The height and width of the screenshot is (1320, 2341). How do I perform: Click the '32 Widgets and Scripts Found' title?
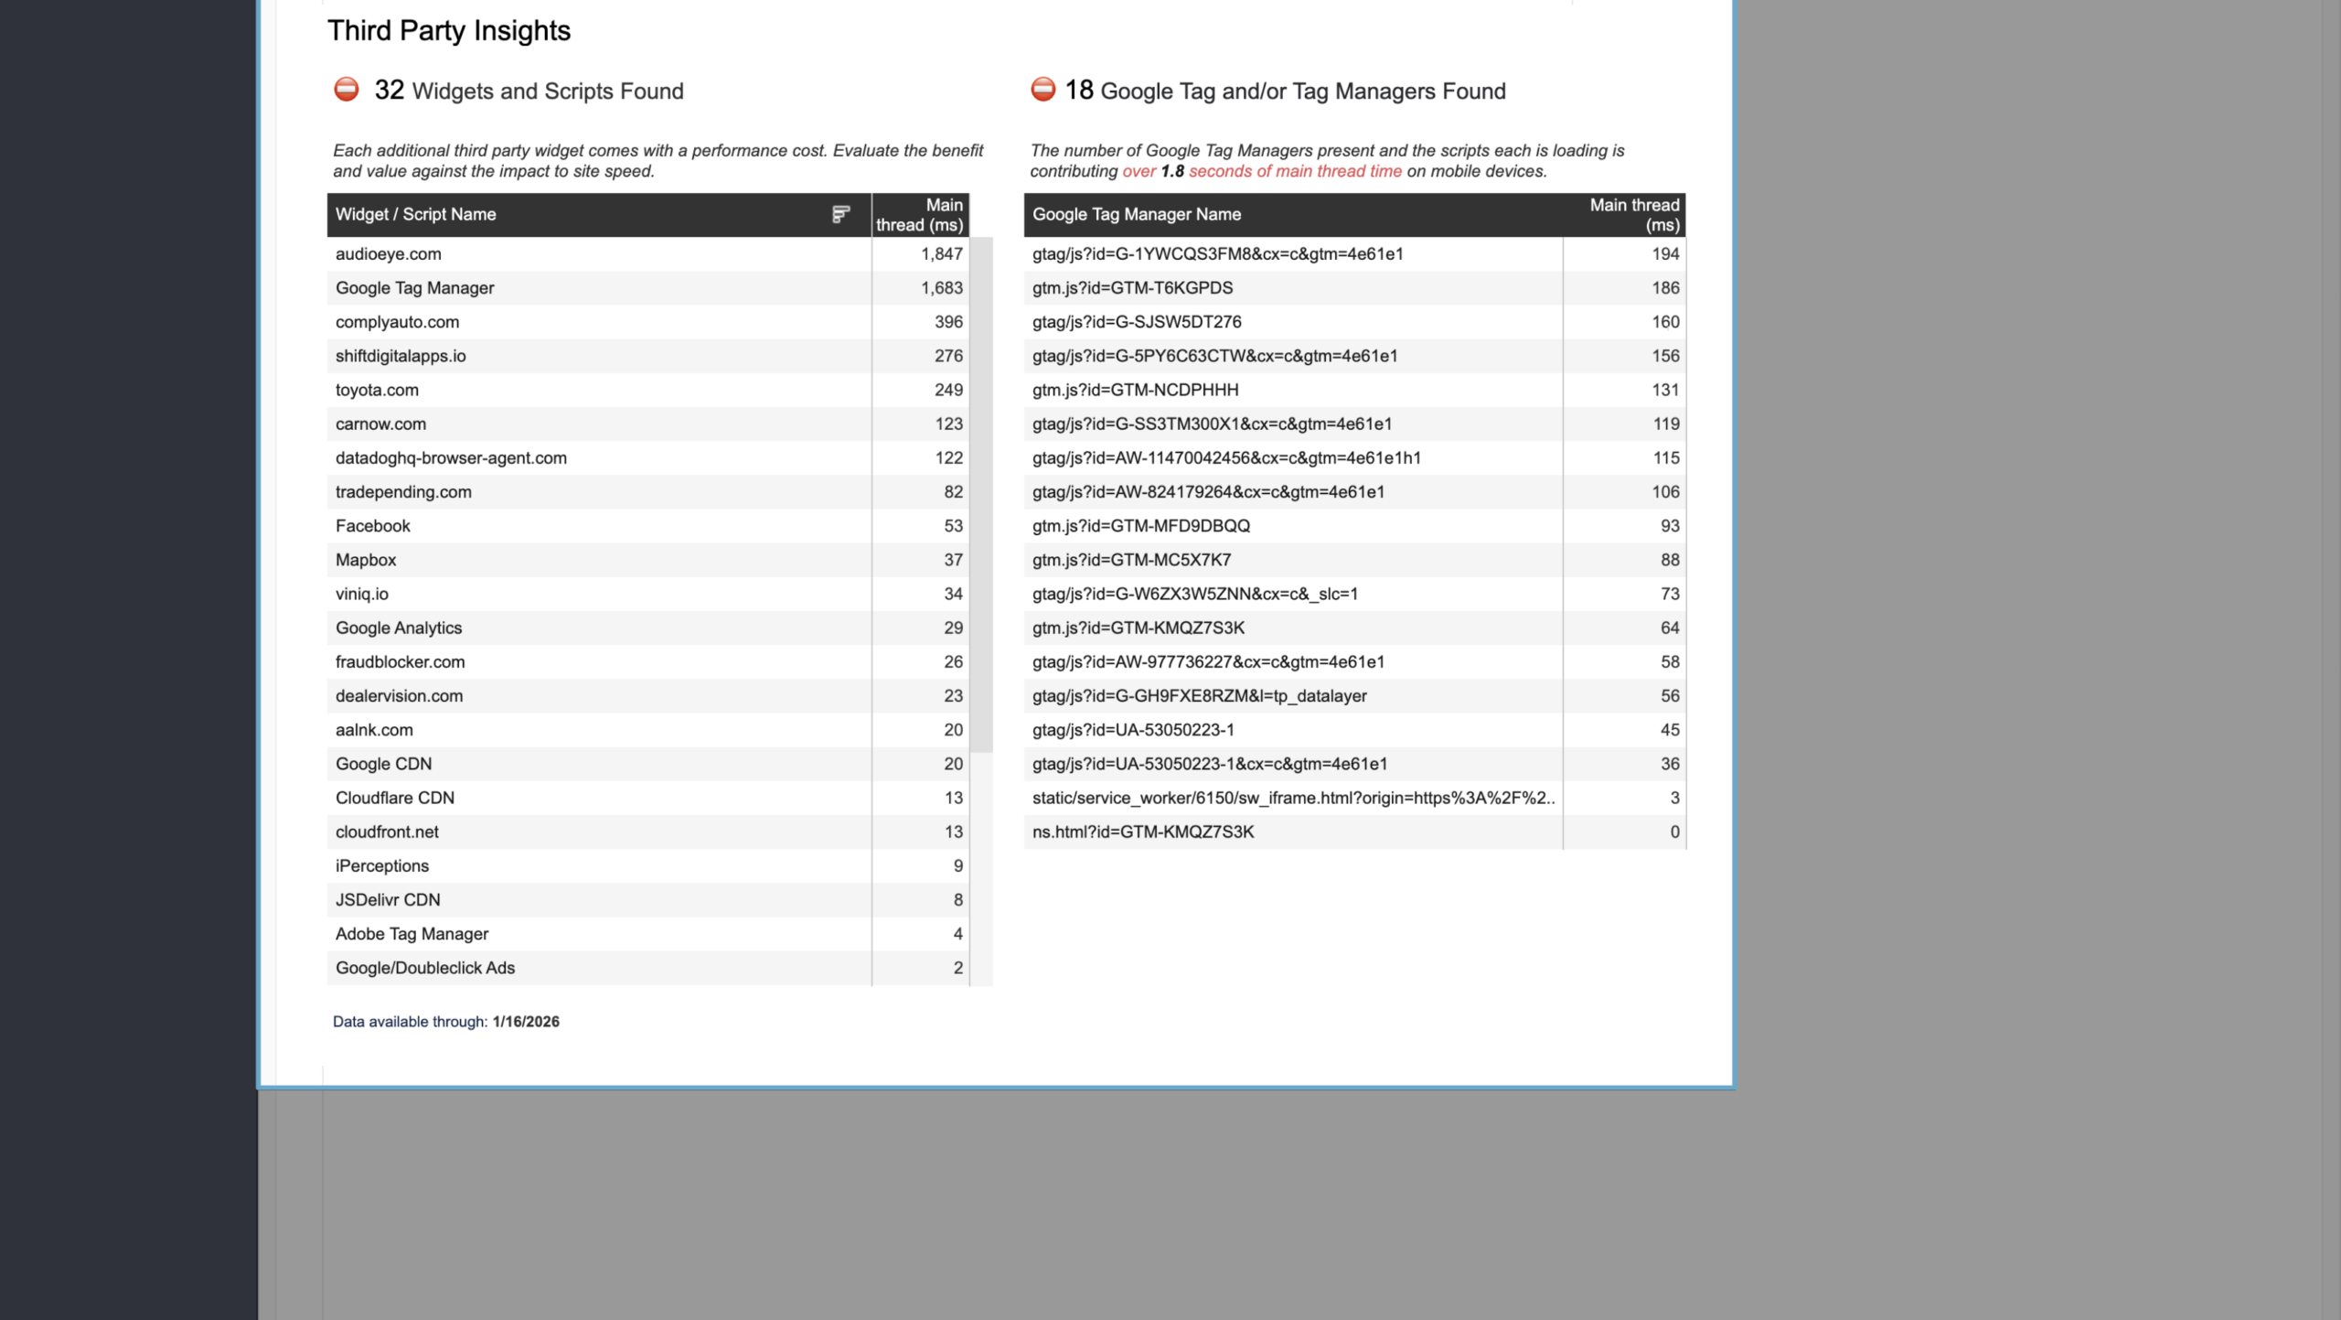[529, 91]
